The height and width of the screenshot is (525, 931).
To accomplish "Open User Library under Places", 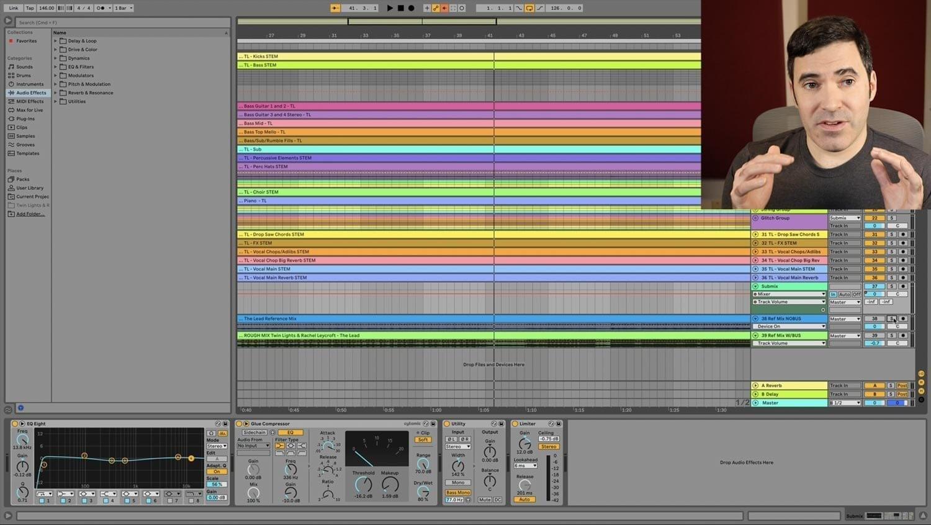I will [x=29, y=188].
